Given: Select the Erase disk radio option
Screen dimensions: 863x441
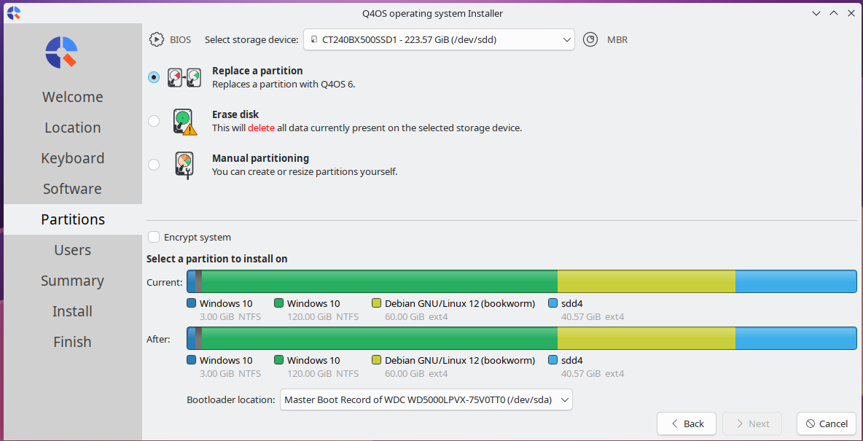Looking at the screenshot, I should (154, 121).
